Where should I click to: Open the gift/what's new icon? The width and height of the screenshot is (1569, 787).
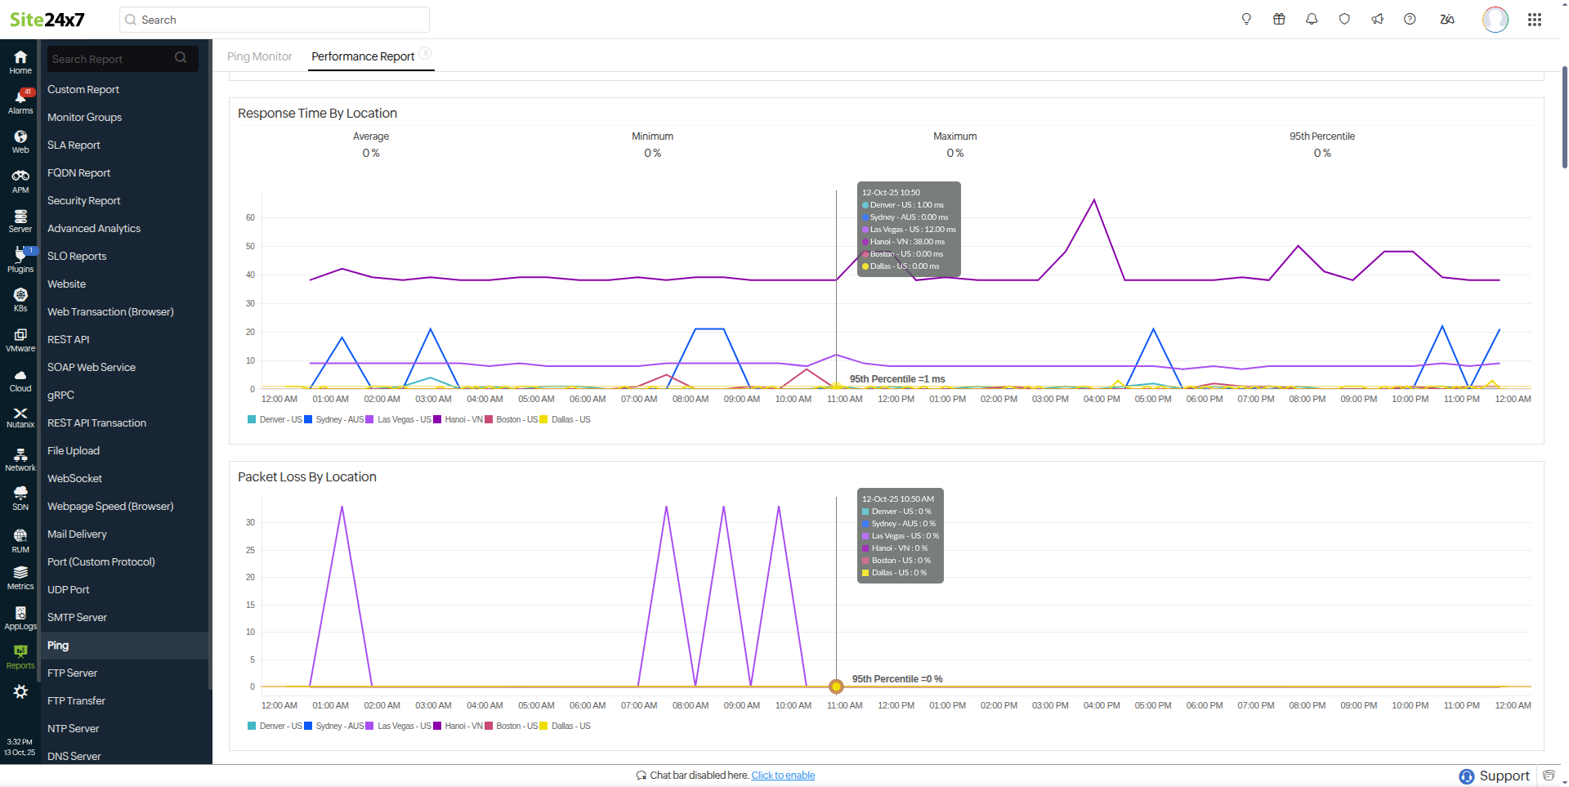[x=1279, y=19]
